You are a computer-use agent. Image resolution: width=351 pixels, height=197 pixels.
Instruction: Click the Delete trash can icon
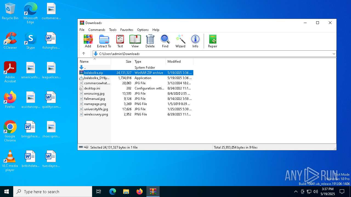[150, 41]
